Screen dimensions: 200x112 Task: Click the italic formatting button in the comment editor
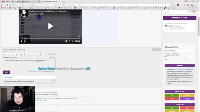[x=9, y=54]
